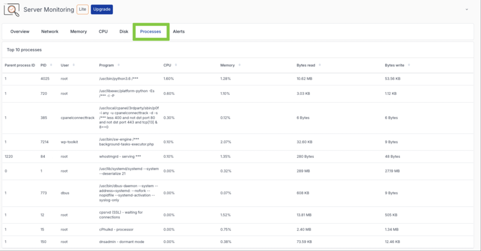This screenshot has width=481, height=251.
Task: Click the Upgrade button
Action: (x=101, y=10)
